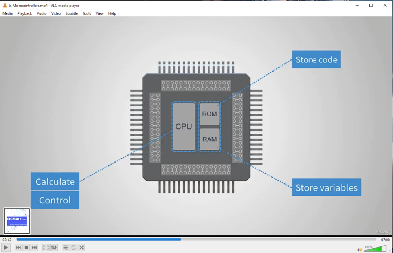Open the playlist view
The image size is (393, 253).
click(x=65, y=247)
